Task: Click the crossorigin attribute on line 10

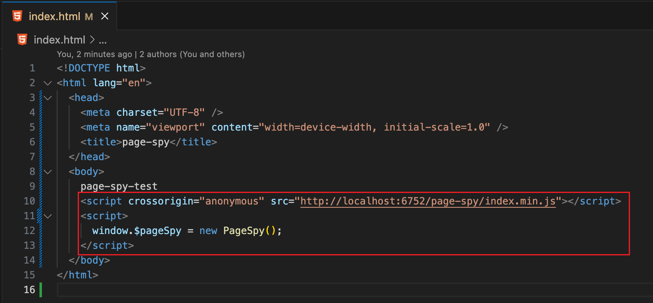Action: pyautogui.click(x=161, y=201)
